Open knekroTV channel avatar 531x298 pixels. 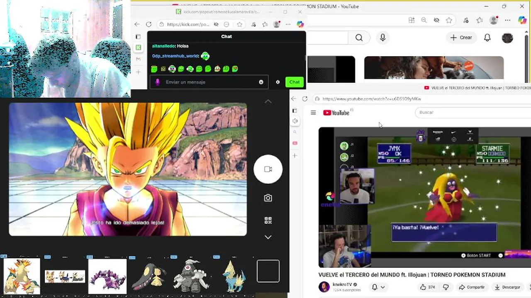pyautogui.click(x=324, y=287)
